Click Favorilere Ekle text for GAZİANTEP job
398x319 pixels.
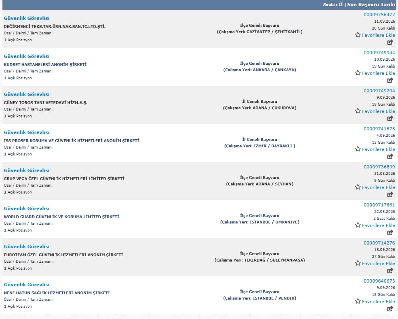[x=379, y=35]
